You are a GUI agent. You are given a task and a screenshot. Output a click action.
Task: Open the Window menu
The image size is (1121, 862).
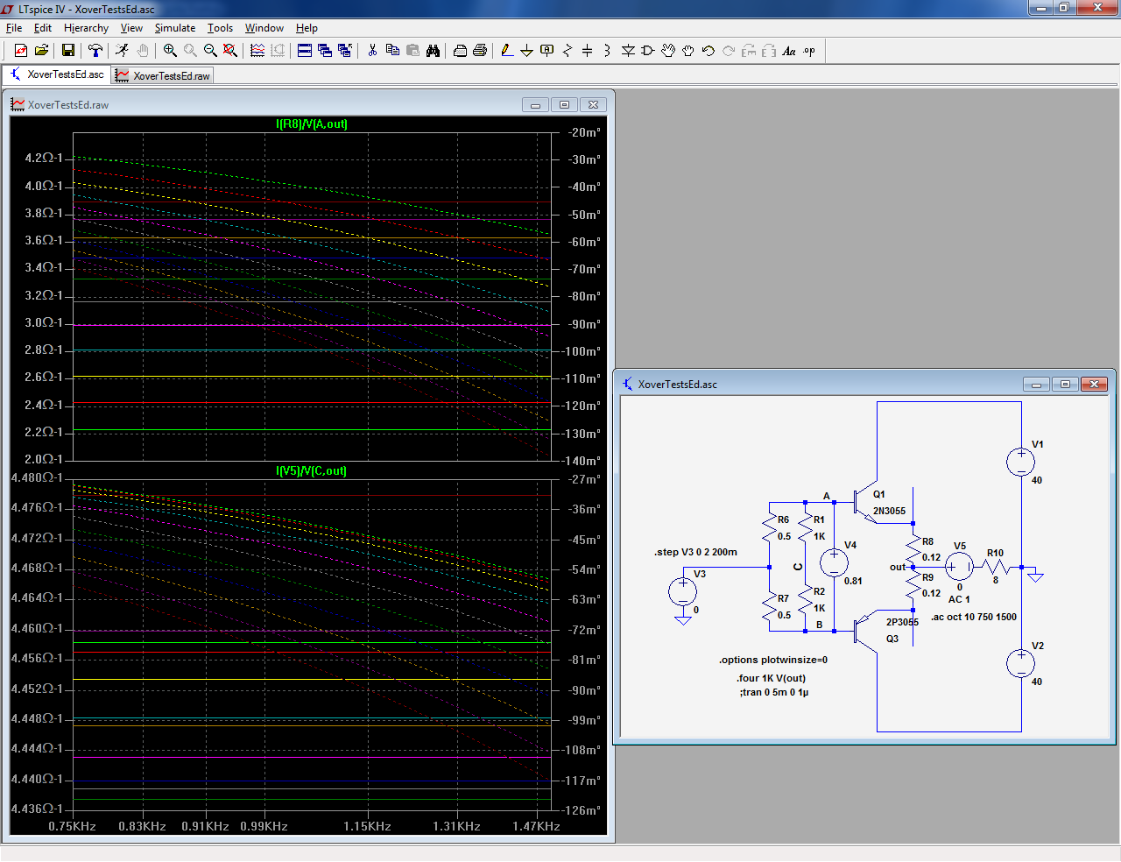(264, 28)
